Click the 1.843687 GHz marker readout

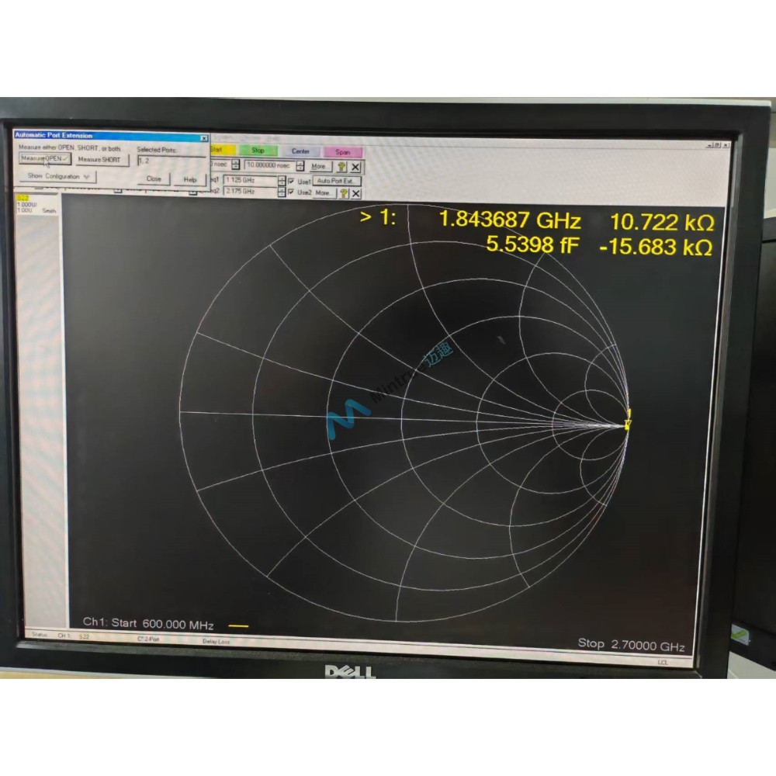[511, 220]
